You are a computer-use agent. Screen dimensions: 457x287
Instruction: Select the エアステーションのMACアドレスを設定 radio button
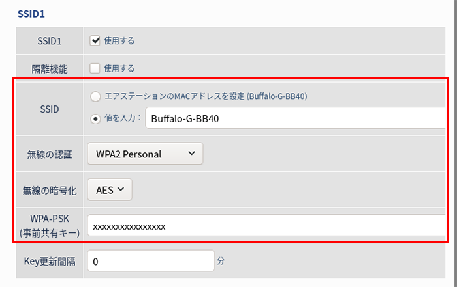[95, 96]
